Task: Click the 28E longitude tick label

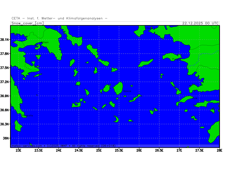Action: [x=219, y=150]
